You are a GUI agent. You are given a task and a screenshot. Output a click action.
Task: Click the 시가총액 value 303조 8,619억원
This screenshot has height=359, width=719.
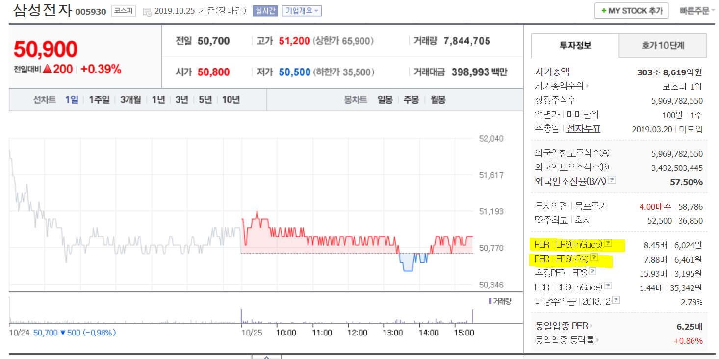[x=669, y=72]
